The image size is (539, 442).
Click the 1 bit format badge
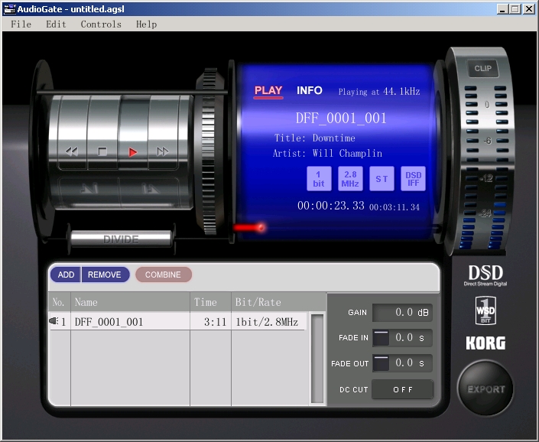pos(319,179)
